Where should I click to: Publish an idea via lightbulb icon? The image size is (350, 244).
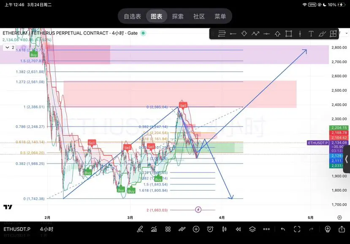328,229
